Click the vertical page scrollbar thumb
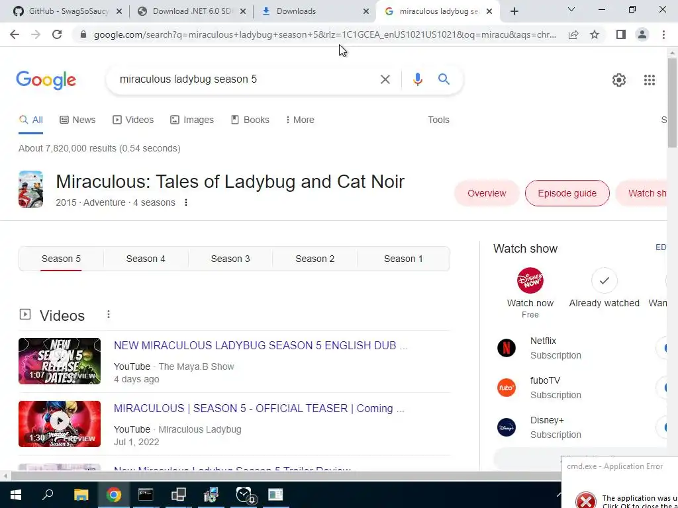This screenshot has height=508, width=678. [672, 102]
